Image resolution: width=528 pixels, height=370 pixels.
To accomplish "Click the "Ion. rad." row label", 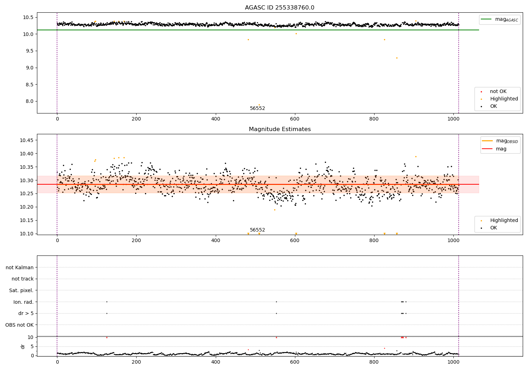I will pyautogui.click(x=24, y=302).
